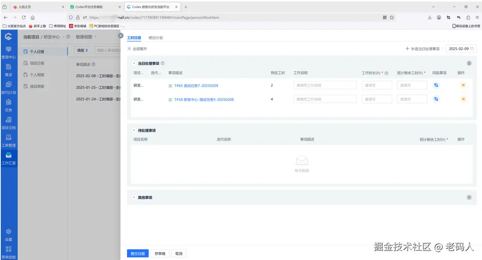This screenshot has height=260, width=482.
Task: Switch to the 明日计划 tab
Action: [x=156, y=38]
